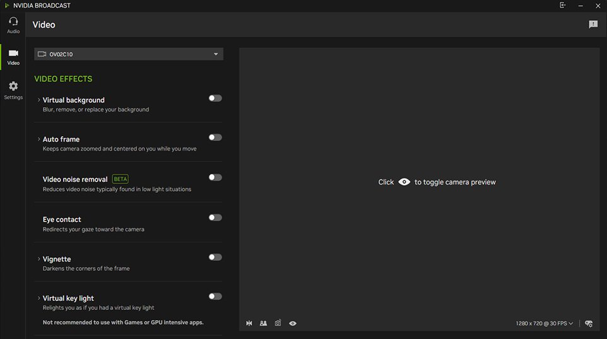This screenshot has width=607, height=339.
Task: Open the 1280 x 720 @ 30 FPS dropdown
Action: [545, 323]
